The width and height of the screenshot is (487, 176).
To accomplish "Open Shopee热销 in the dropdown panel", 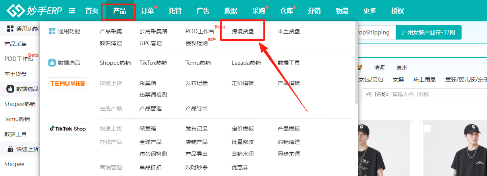I will coord(115,62).
